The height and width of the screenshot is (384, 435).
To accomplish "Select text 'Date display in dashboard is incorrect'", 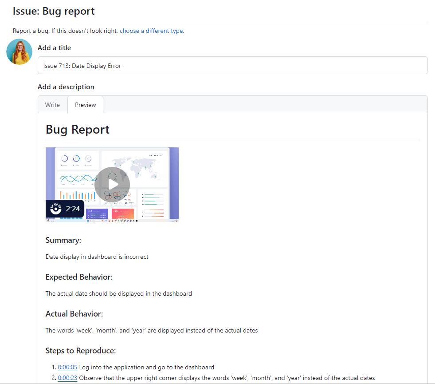I will coord(97,257).
